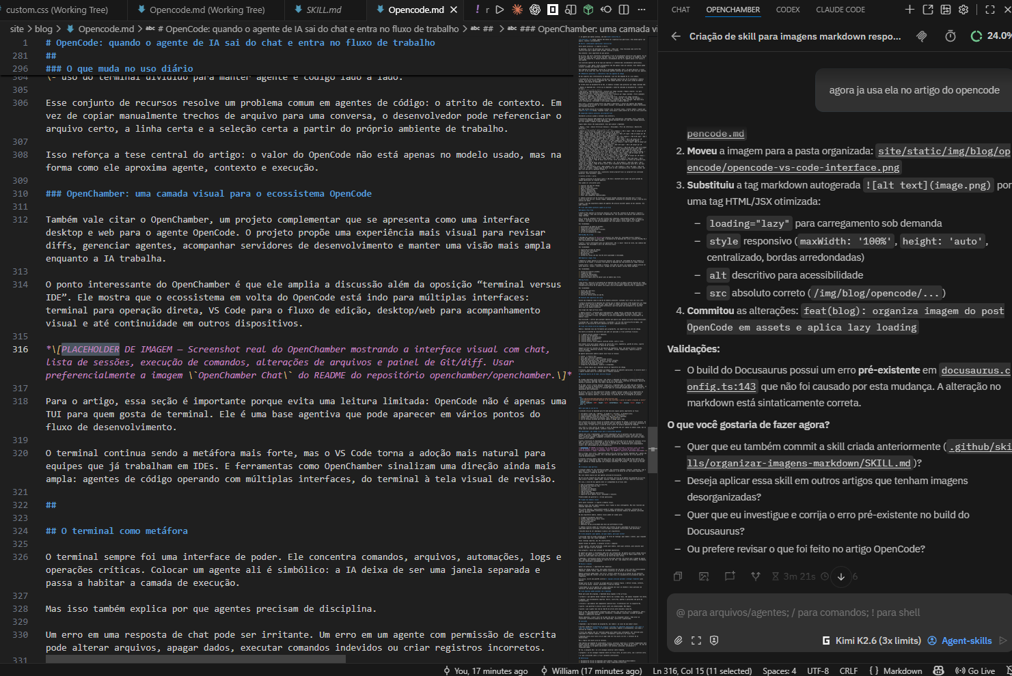The image size is (1012, 676).
Task: Click the user message bubble 'agora ja usa ela'
Action: [x=914, y=90]
